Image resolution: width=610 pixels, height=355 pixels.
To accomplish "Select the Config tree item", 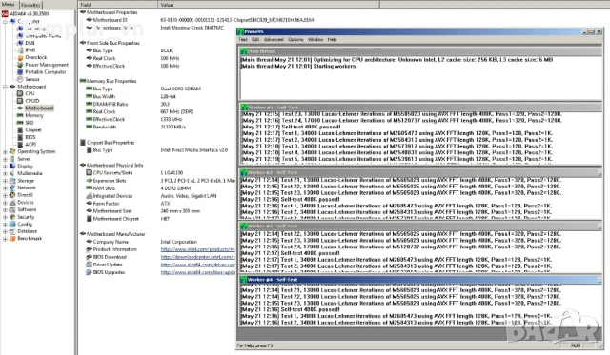I will [25, 224].
